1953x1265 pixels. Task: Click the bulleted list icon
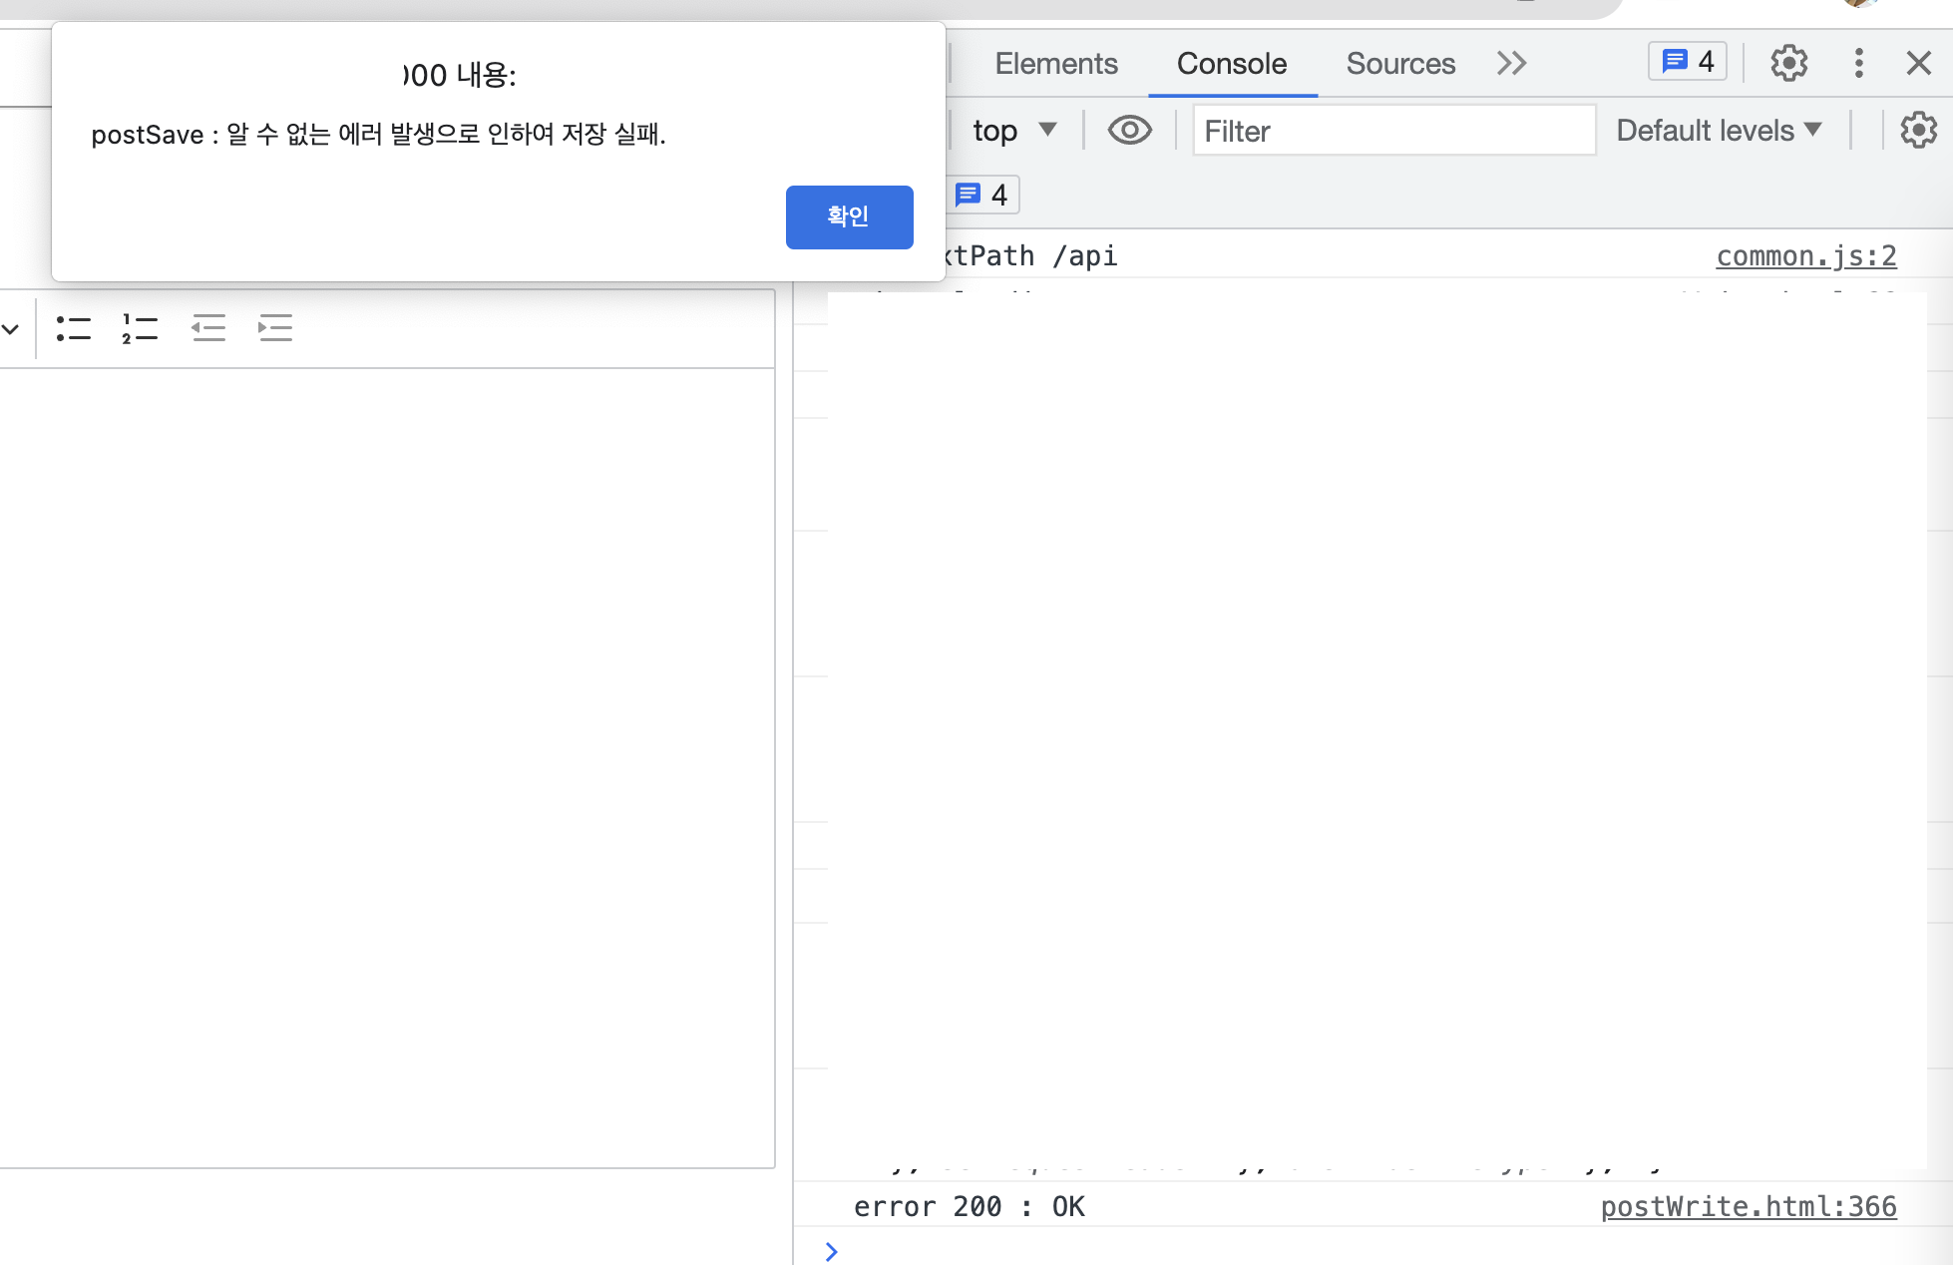coord(73,328)
